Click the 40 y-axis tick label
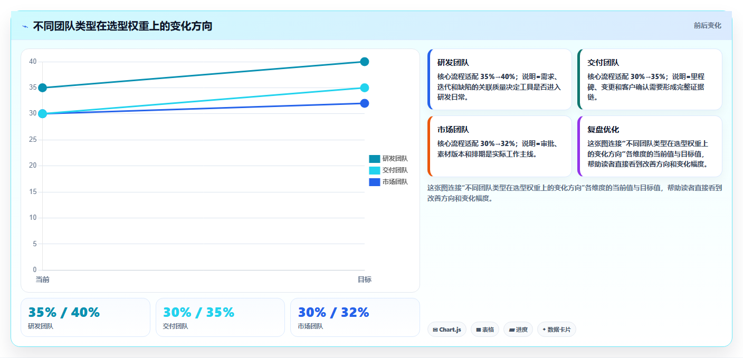 [33, 62]
